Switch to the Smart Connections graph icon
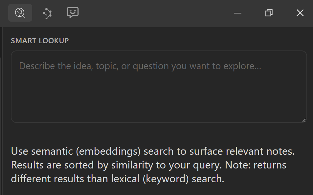The height and width of the screenshot is (195, 313). (47, 13)
